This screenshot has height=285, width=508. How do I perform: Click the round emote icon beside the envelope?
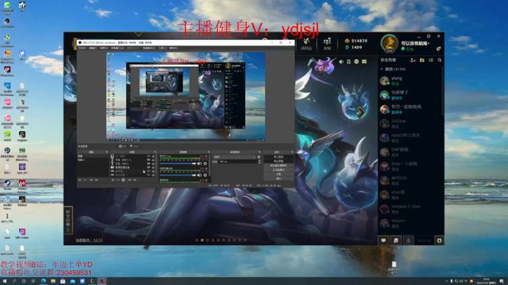pos(356,61)
